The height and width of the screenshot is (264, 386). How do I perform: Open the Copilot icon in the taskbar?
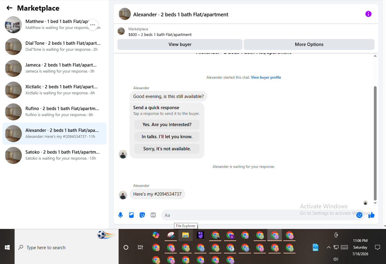[156, 235]
